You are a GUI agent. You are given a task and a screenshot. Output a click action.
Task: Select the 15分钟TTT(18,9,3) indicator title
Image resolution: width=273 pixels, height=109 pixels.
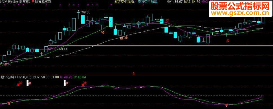pos(16,77)
